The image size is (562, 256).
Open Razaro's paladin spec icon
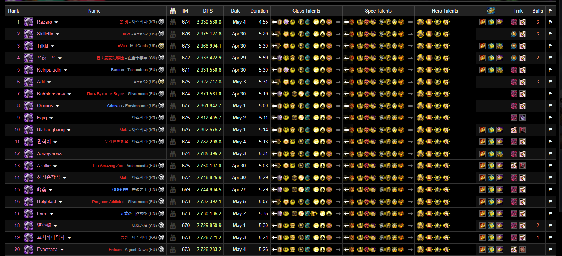point(29,22)
